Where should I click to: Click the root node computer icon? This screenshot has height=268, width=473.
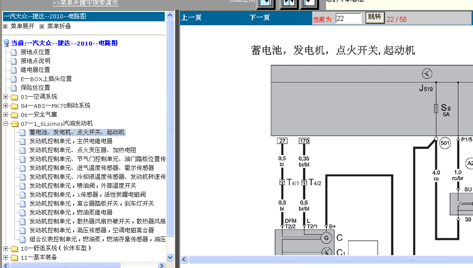click(x=6, y=43)
